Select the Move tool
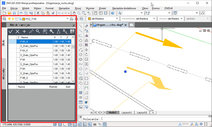Viewport: 212px width, 127px height. click(x=86, y=50)
